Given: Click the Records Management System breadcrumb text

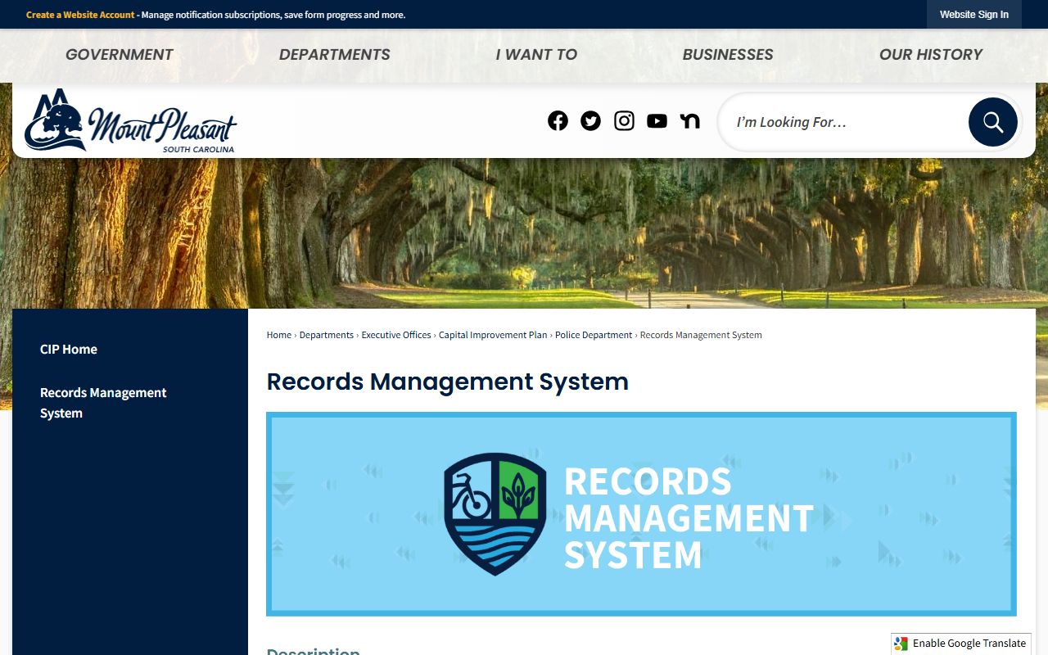Looking at the screenshot, I should coord(701,335).
